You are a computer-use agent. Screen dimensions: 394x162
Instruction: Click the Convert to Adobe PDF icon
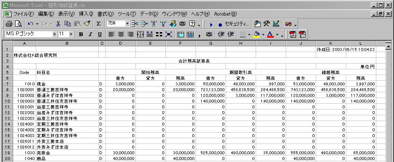293,34
